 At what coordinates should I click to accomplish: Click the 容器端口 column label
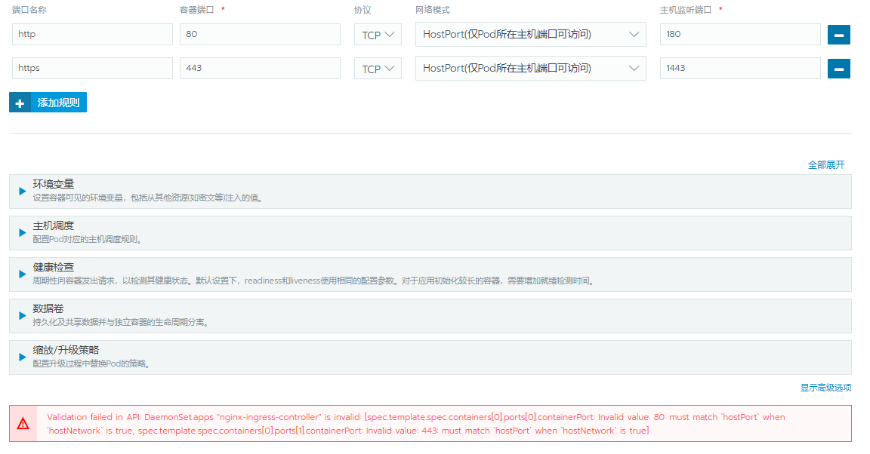[197, 10]
